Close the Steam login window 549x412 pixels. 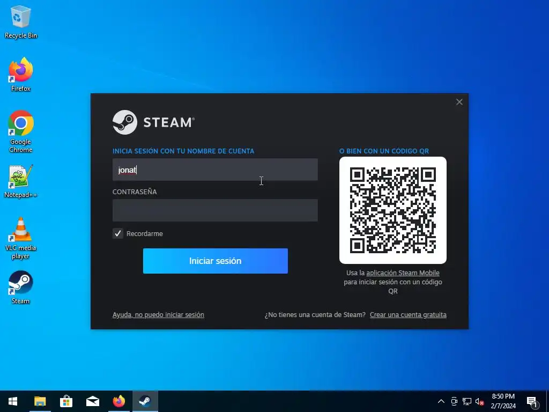[459, 102]
